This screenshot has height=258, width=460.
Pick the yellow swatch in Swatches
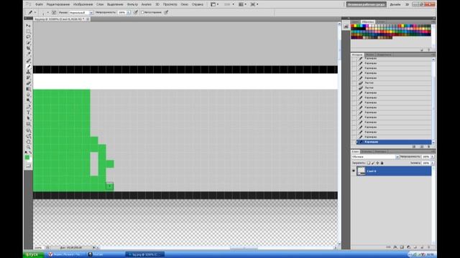tap(356, 26)
